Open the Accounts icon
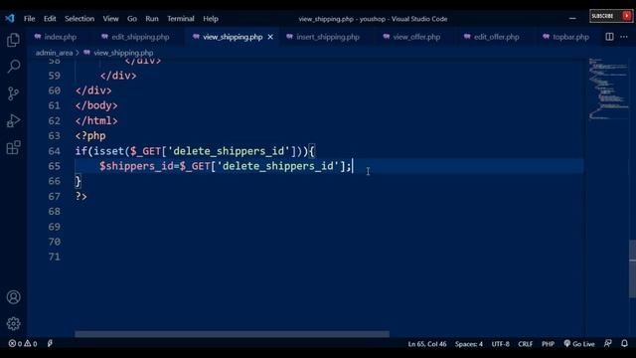636x358 pixels. pos(13,297)
